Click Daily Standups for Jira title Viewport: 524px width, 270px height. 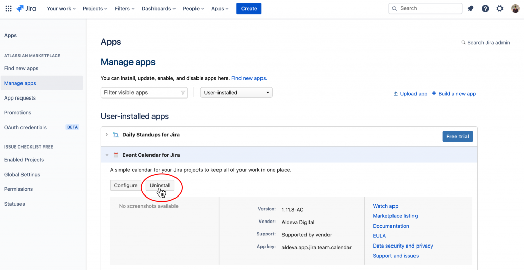[x=151, y=135]
